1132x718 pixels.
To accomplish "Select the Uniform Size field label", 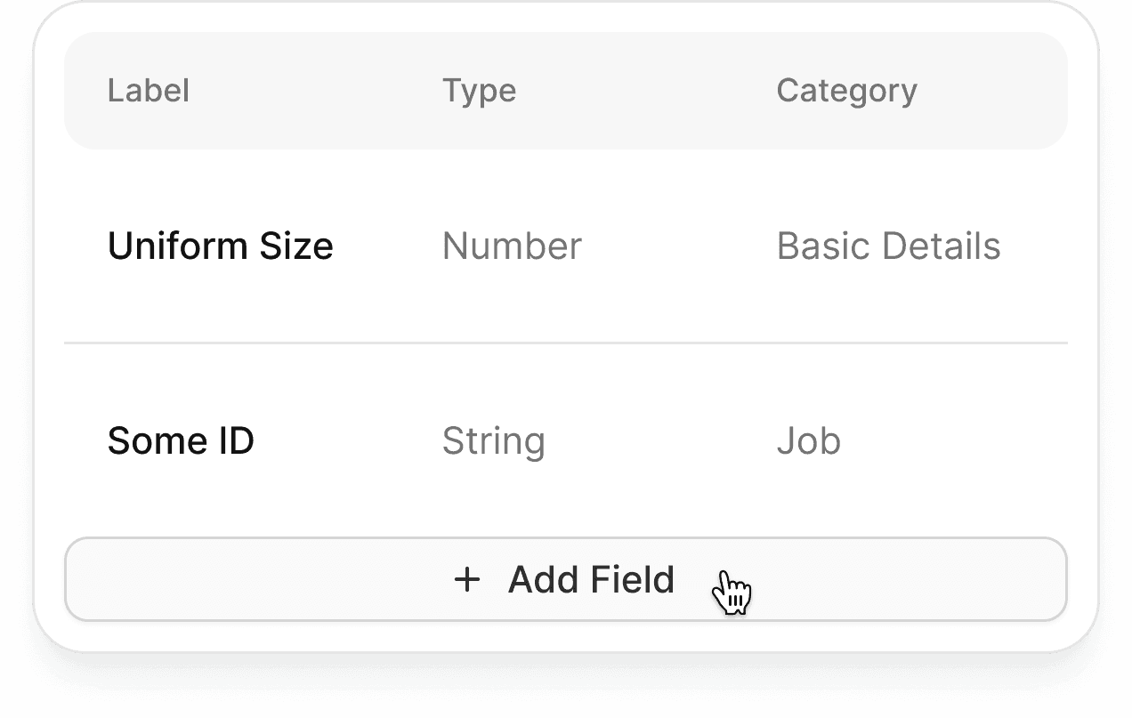I will pyautogui.click(x=220, y=246).
